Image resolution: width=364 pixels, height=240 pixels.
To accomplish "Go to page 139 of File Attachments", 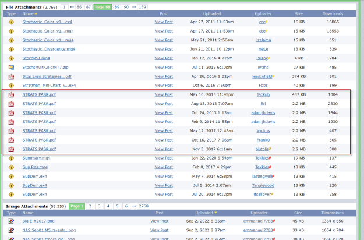I will [x=142, y=7].
